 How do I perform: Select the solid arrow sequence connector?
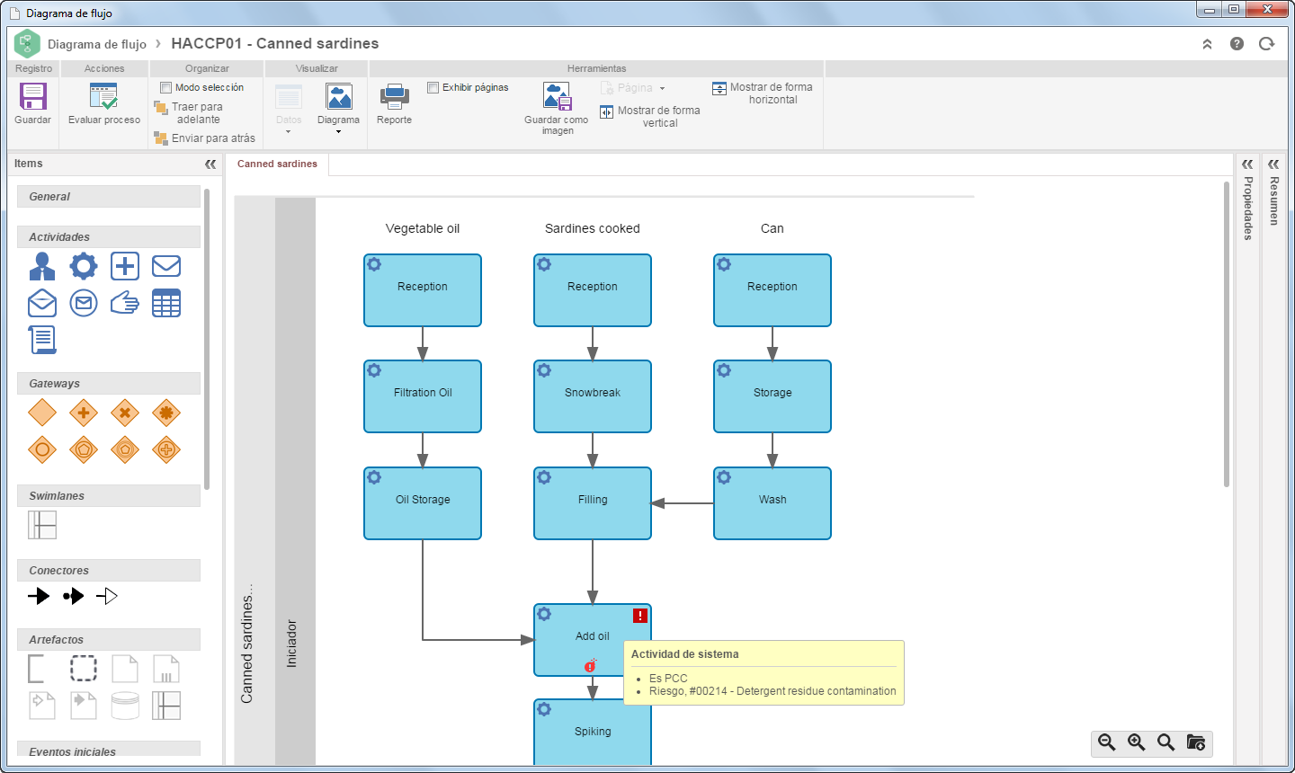pyautogui.click(x=39, y=596)
